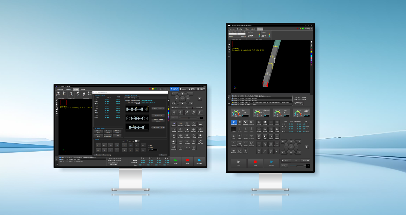Click Auxiliary channel monitoring button
The width and height of the screenshot is (406, 215).
tap(102, 155)
